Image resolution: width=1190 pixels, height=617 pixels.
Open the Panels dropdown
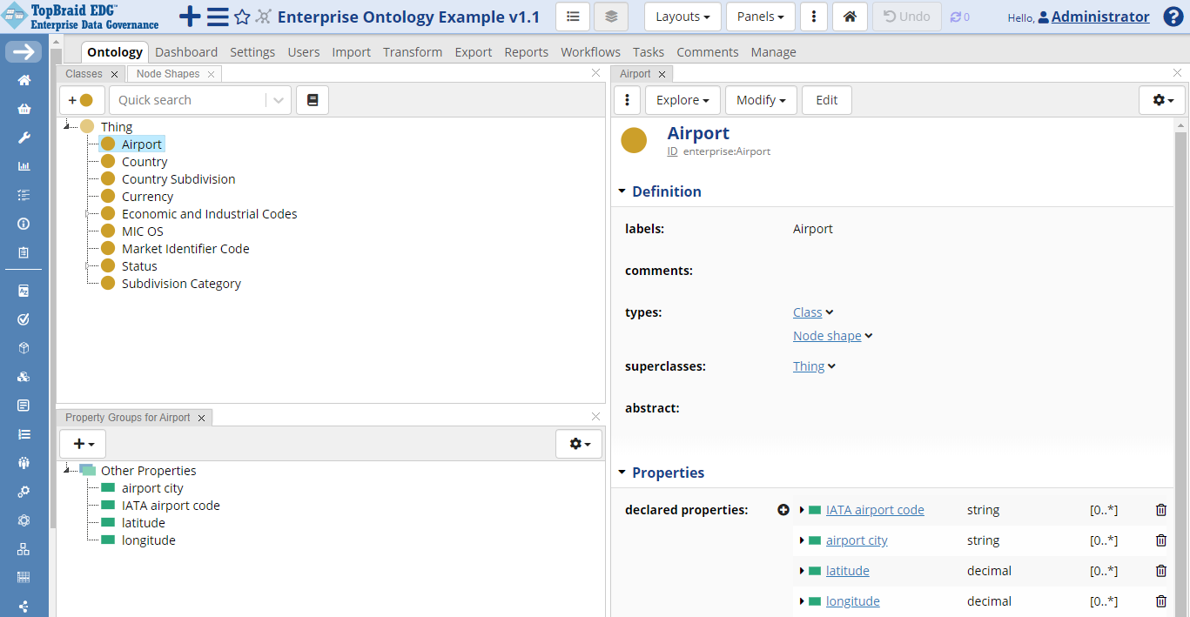click(x=760, y=17)
